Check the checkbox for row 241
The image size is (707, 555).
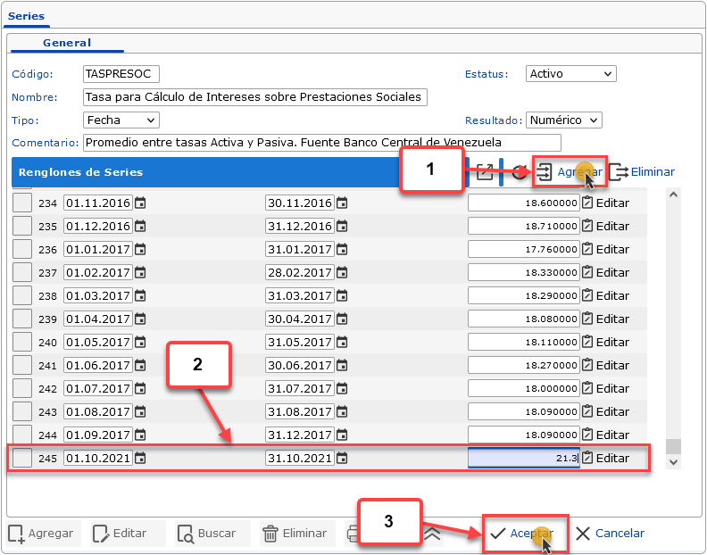(x=22, y=365)
